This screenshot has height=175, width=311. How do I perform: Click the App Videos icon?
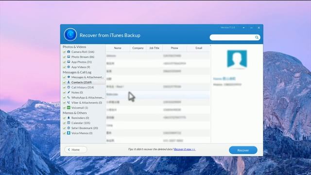69,67
